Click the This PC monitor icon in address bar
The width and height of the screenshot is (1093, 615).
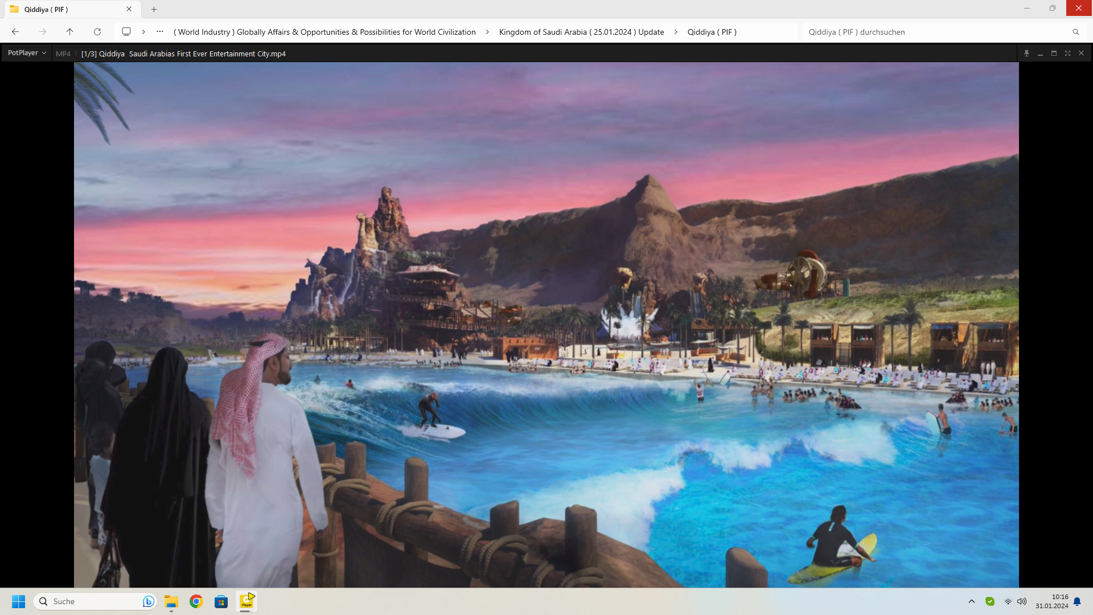tap(126, 32)
